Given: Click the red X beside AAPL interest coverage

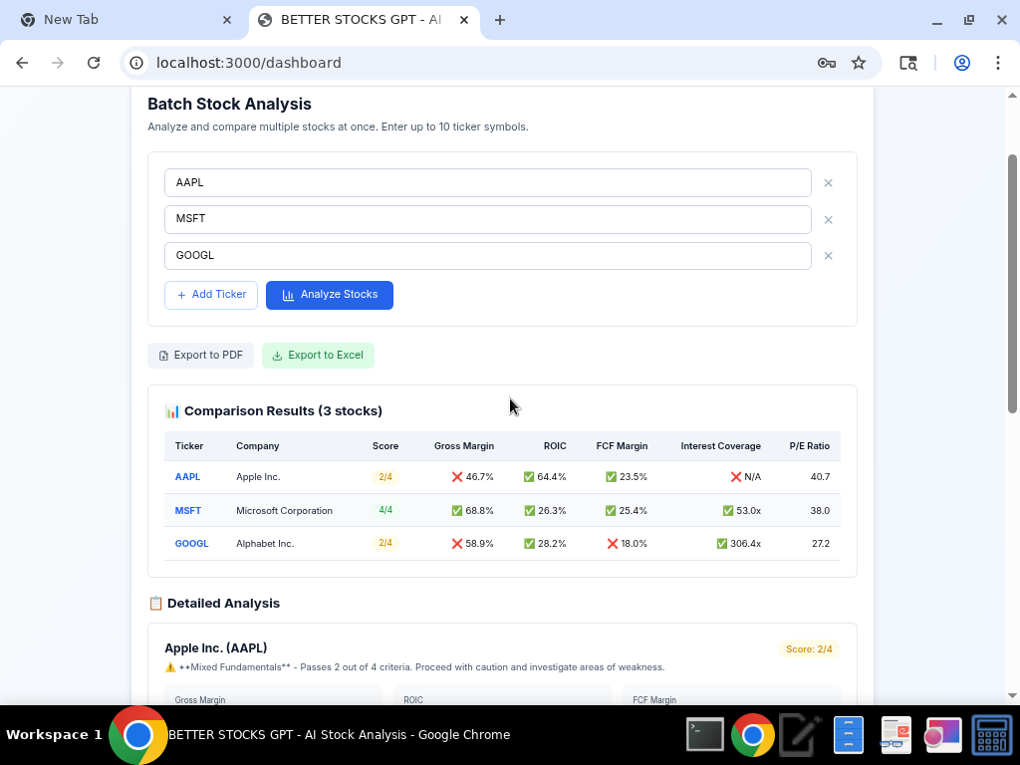Looking at the screenshot, I should pos(734,476).
